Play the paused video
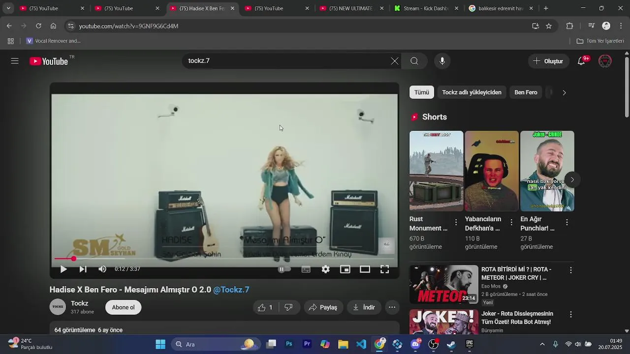This screenshot has height=354, width=630. tap(63, 269)
